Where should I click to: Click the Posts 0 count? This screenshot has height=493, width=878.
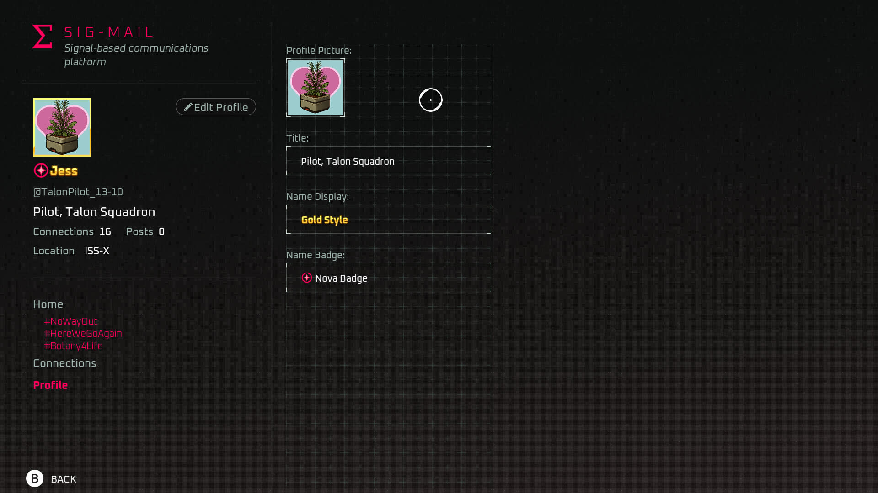[145, 232]
